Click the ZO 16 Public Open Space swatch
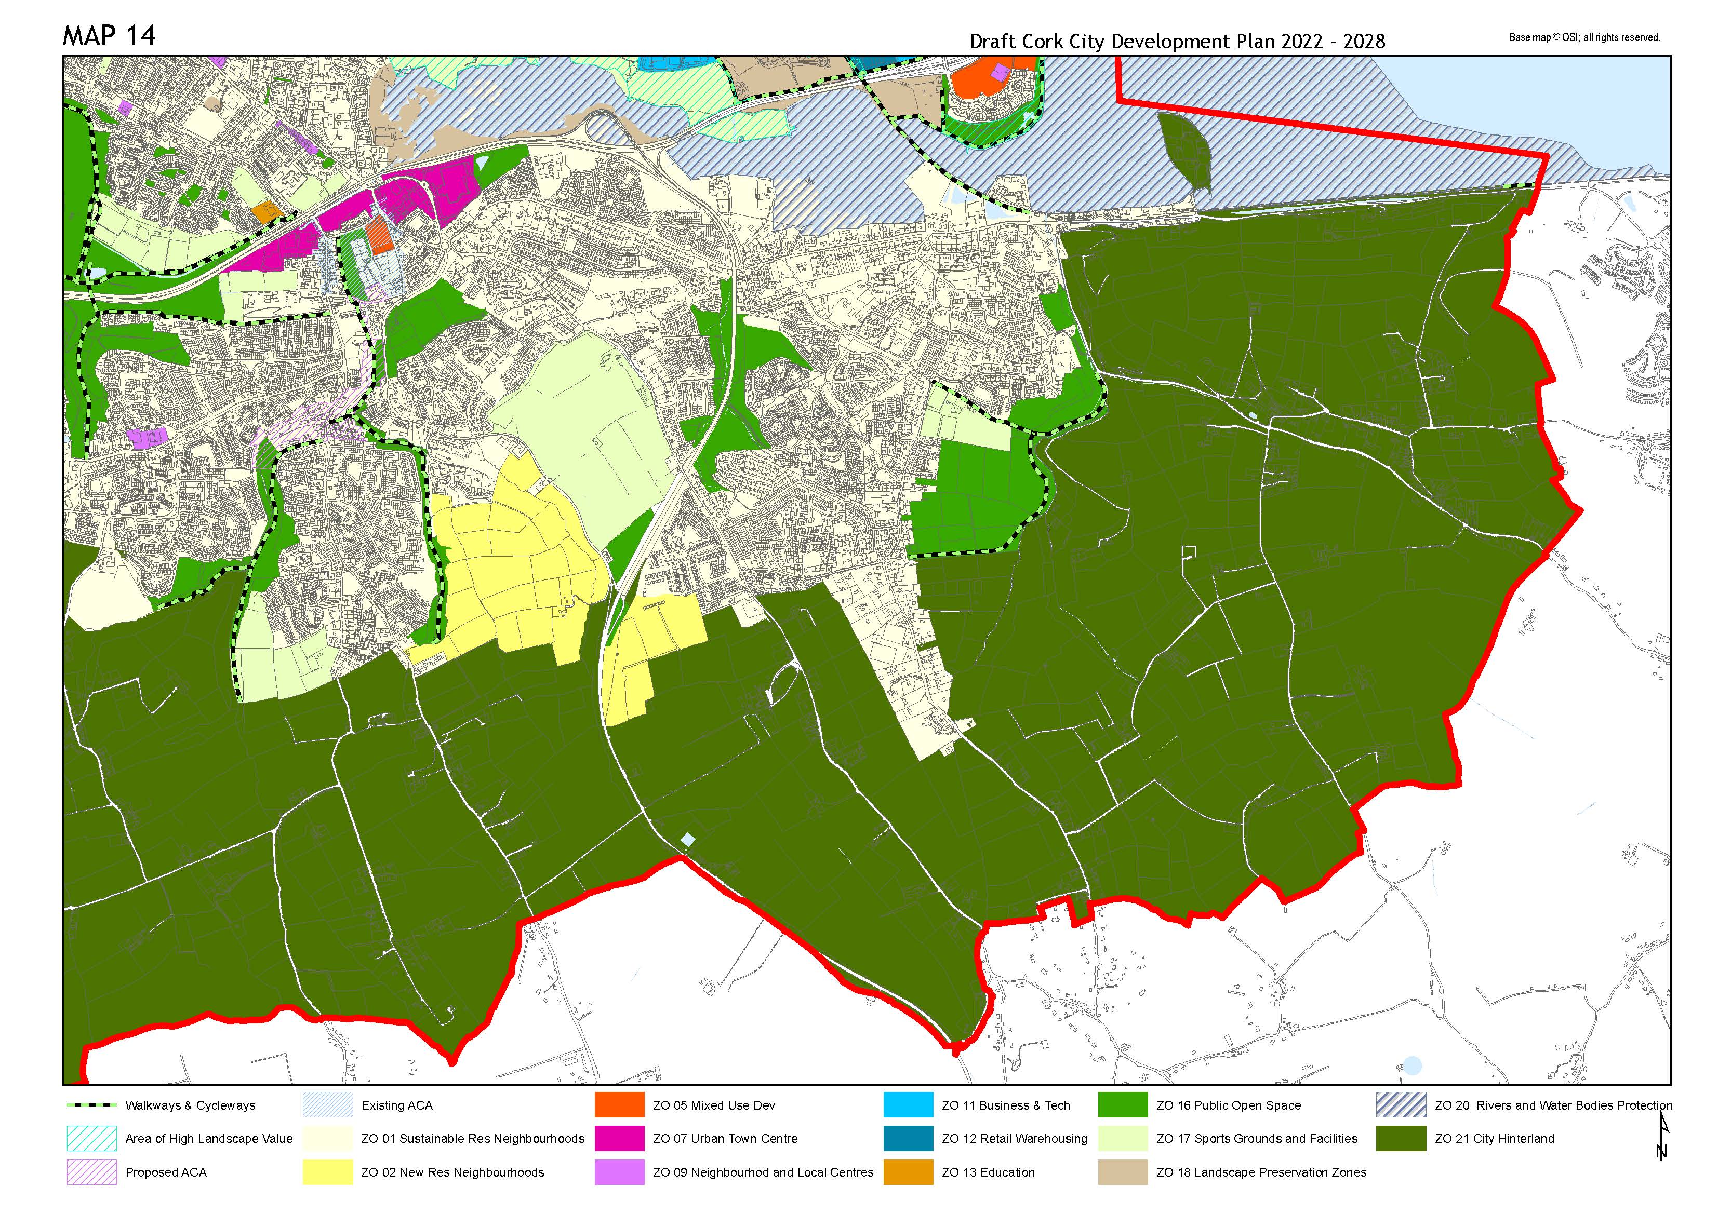 (1122, 1105)
